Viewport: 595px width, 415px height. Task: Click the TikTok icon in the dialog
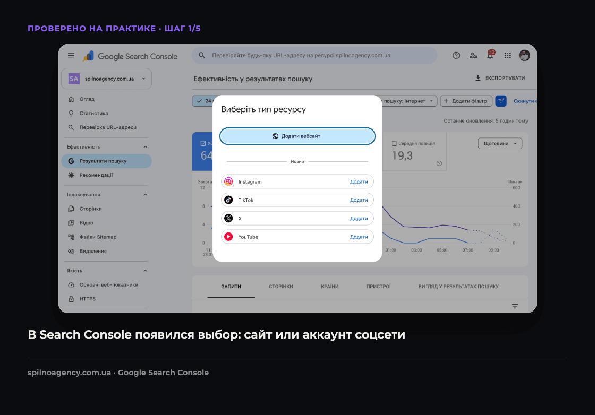pyautogui.click(x=228, y=200)
